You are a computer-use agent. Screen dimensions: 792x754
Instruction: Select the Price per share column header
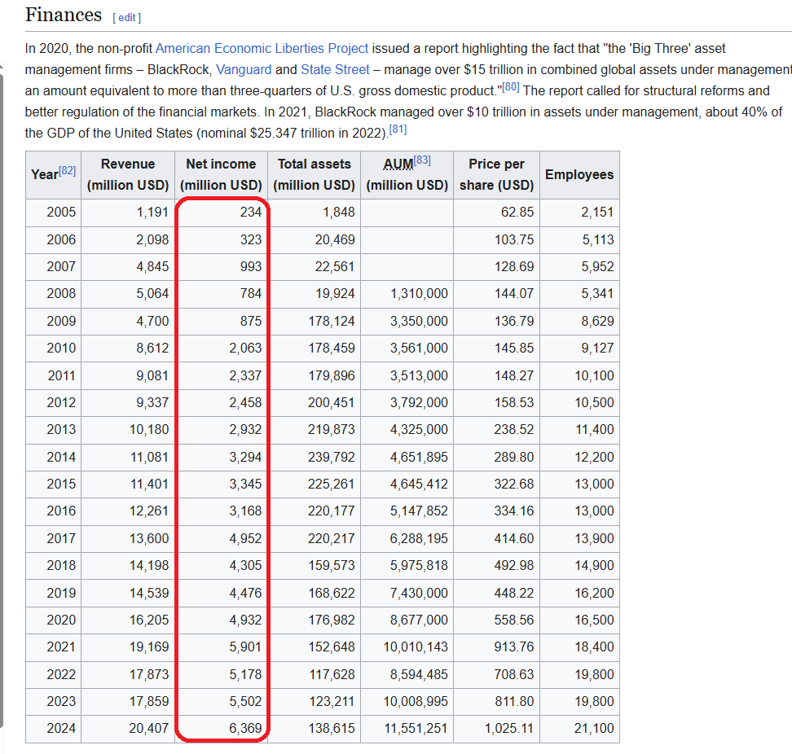click(496, 174)
